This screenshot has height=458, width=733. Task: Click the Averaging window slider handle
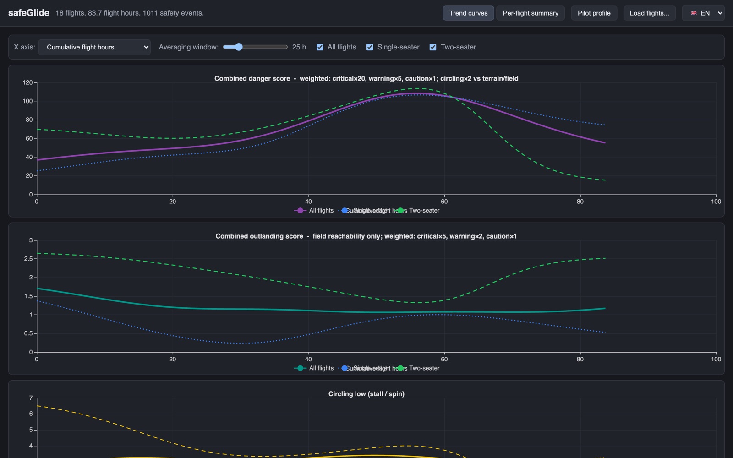[x=239, y=47]
